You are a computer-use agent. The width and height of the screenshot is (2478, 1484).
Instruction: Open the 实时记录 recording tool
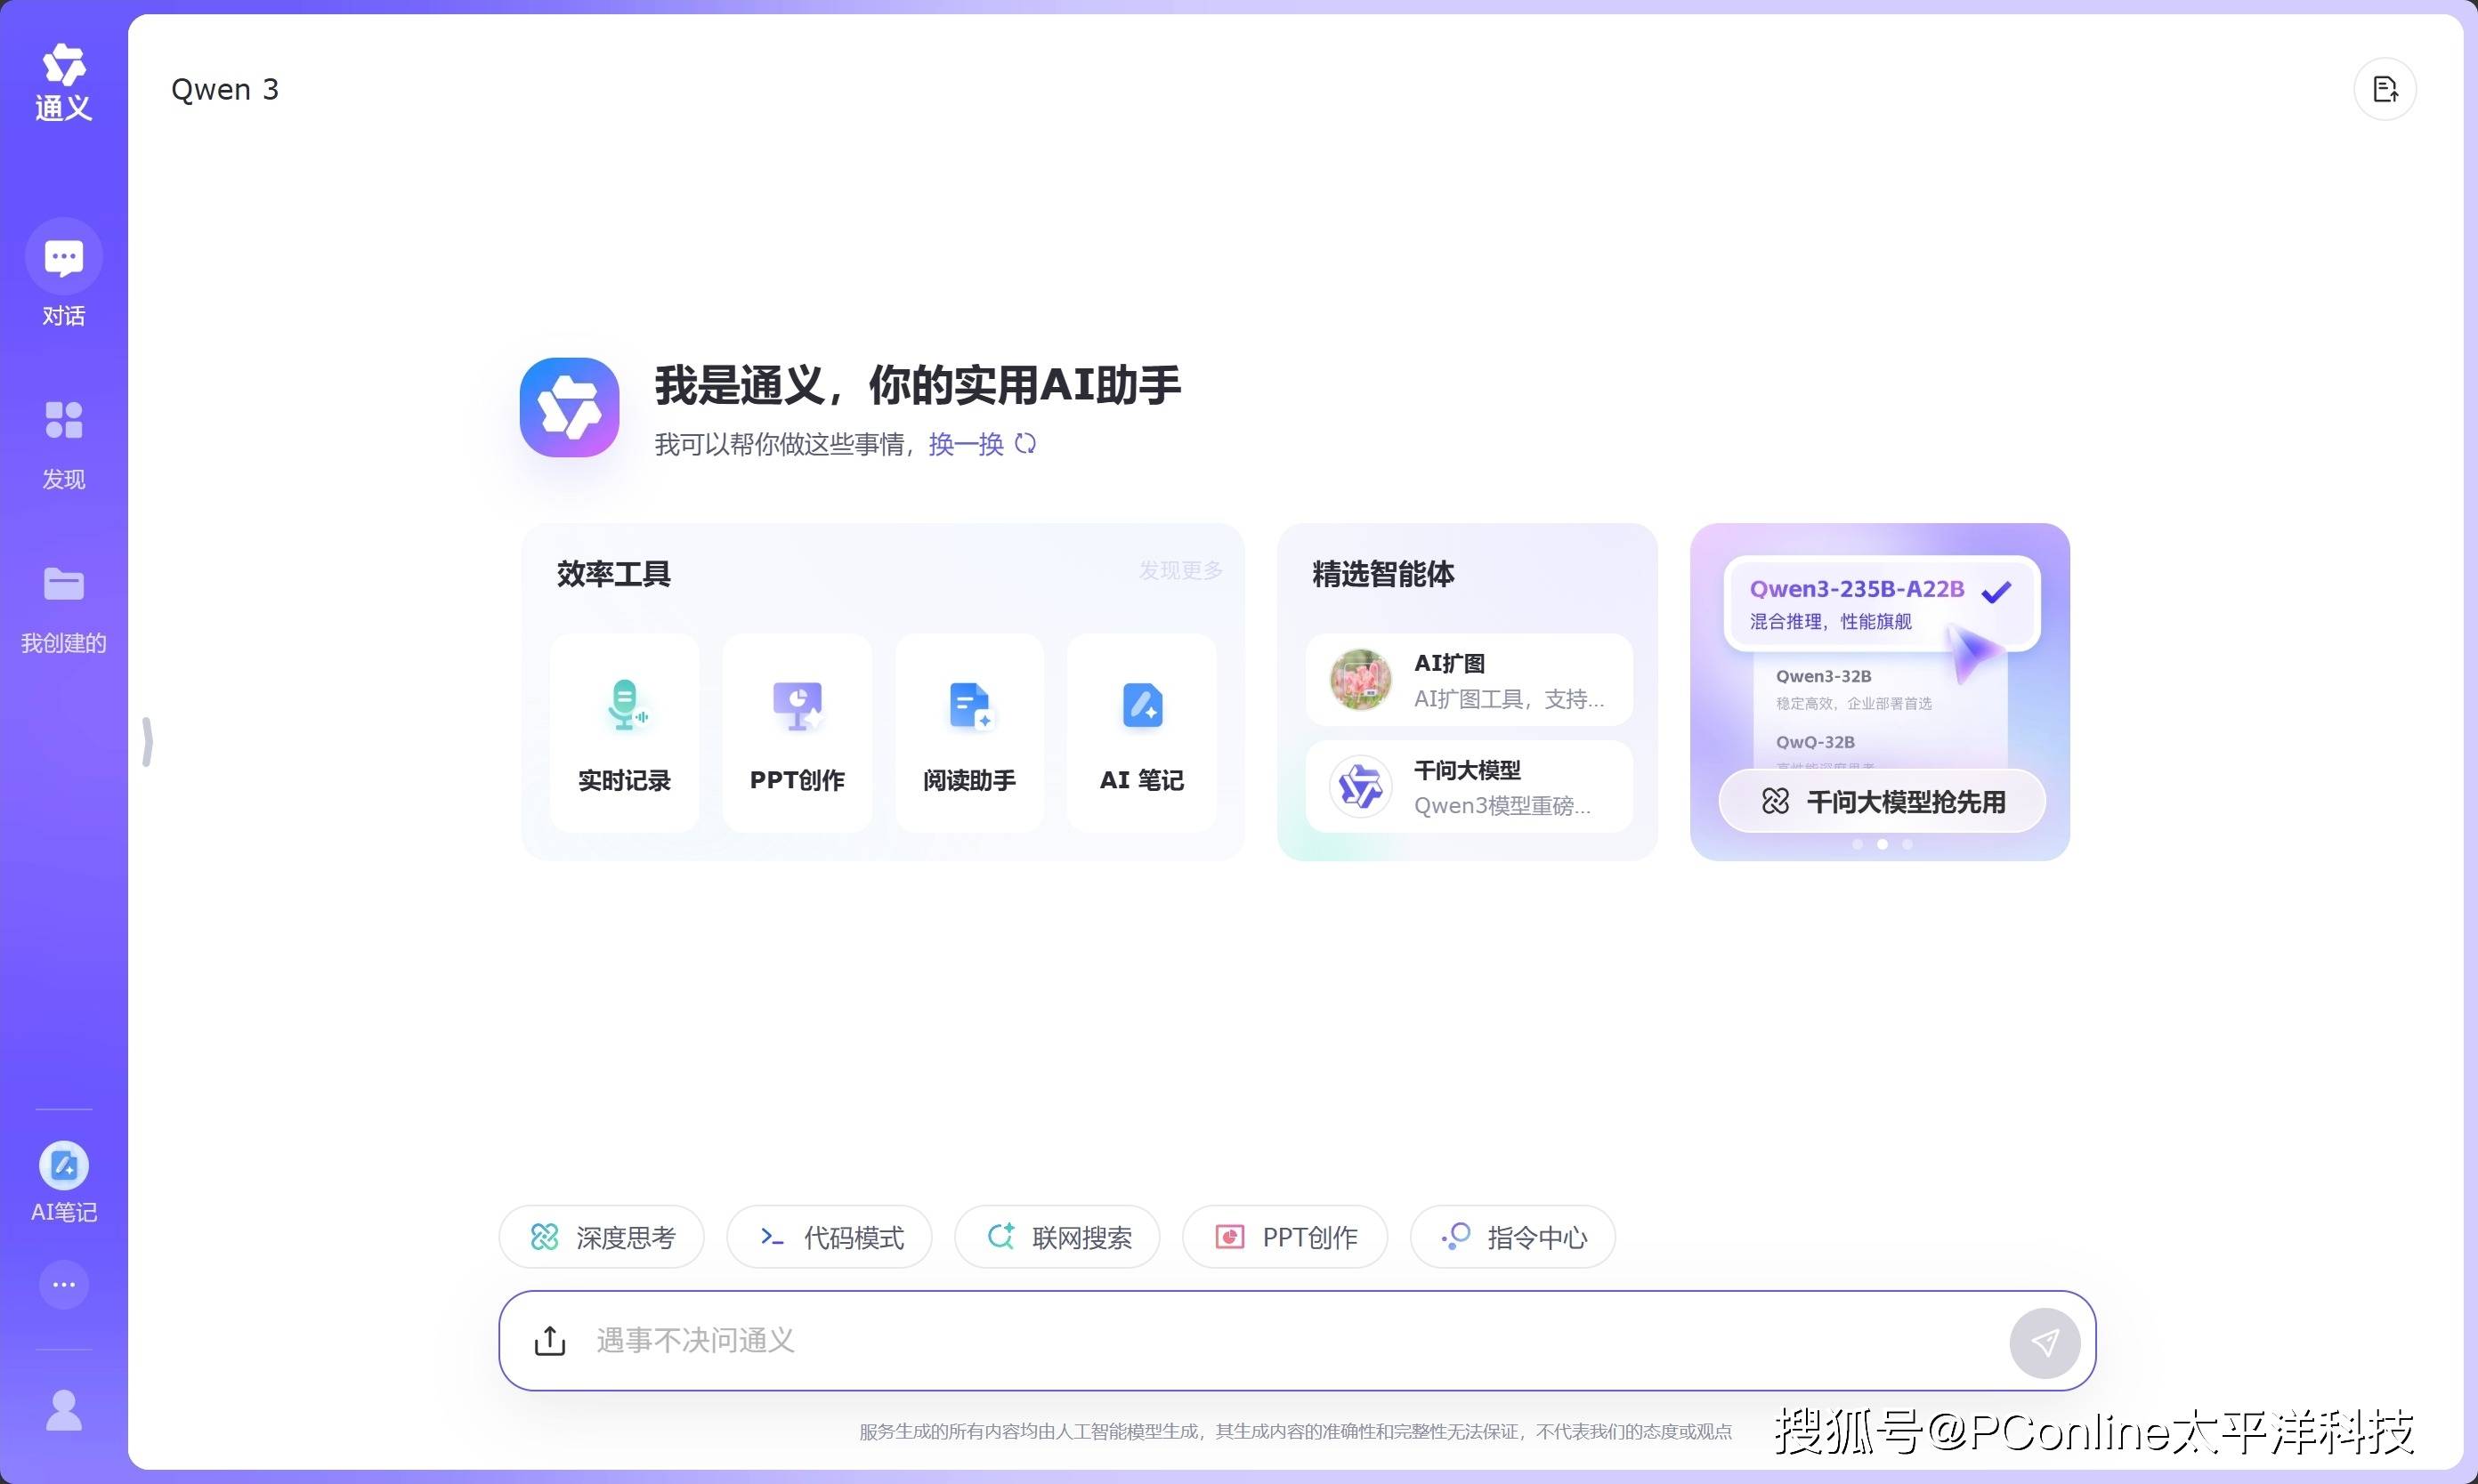(x=624, y=732)
